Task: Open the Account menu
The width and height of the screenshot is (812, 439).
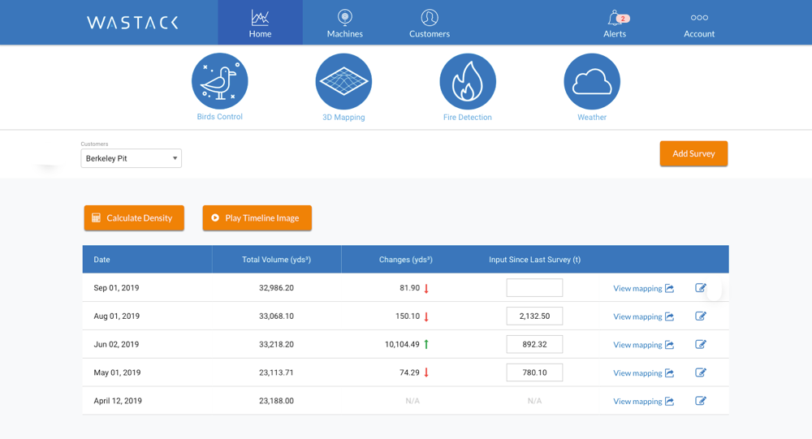Action: tap(699, 23)
